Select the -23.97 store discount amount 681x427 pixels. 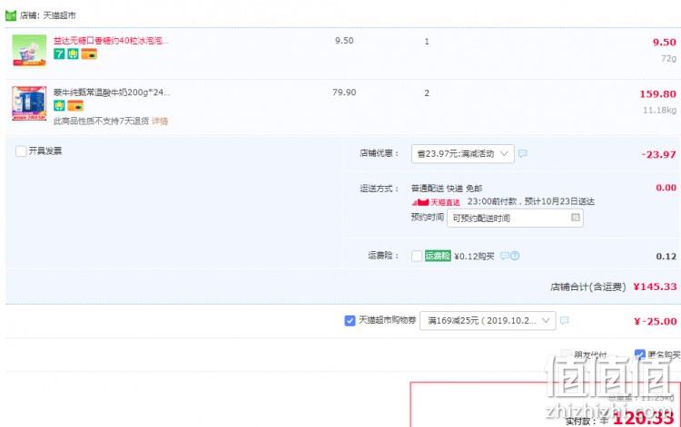pos(658,155)
